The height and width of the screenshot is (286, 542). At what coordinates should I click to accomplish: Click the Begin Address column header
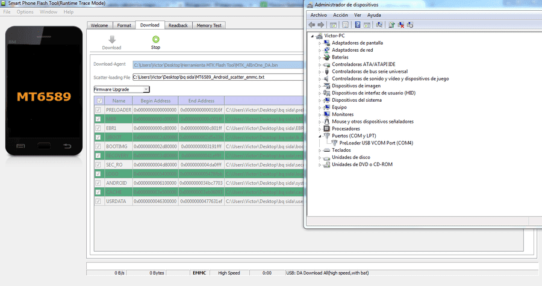coord(155,101)
